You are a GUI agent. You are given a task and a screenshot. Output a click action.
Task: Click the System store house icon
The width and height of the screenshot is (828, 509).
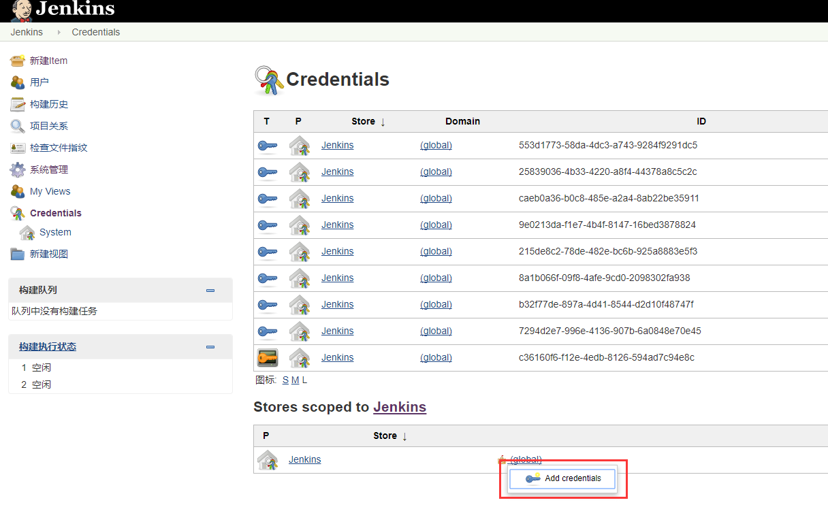(x=27, y=232)
